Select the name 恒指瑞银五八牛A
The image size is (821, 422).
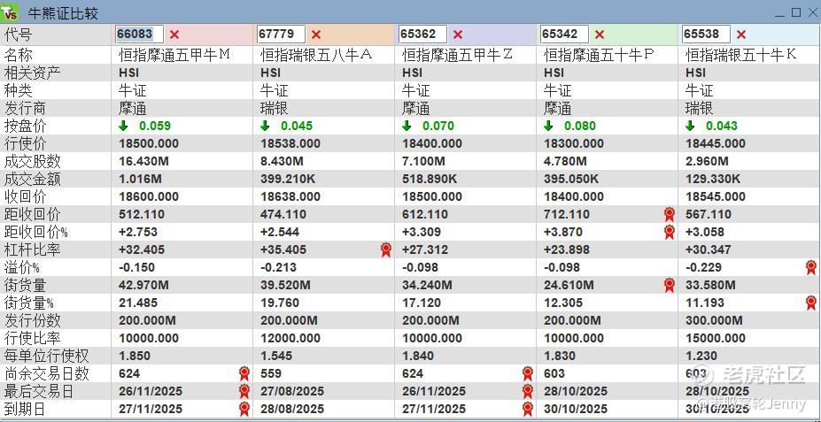click(x=316, y=54)
